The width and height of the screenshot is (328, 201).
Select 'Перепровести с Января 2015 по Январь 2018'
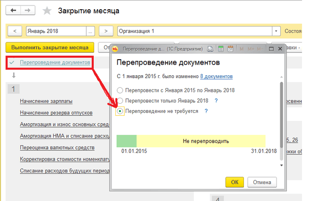[120, 90]
